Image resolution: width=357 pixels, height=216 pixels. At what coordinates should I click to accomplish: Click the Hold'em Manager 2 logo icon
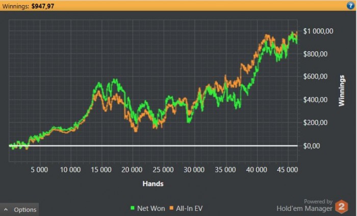[341, 206]
